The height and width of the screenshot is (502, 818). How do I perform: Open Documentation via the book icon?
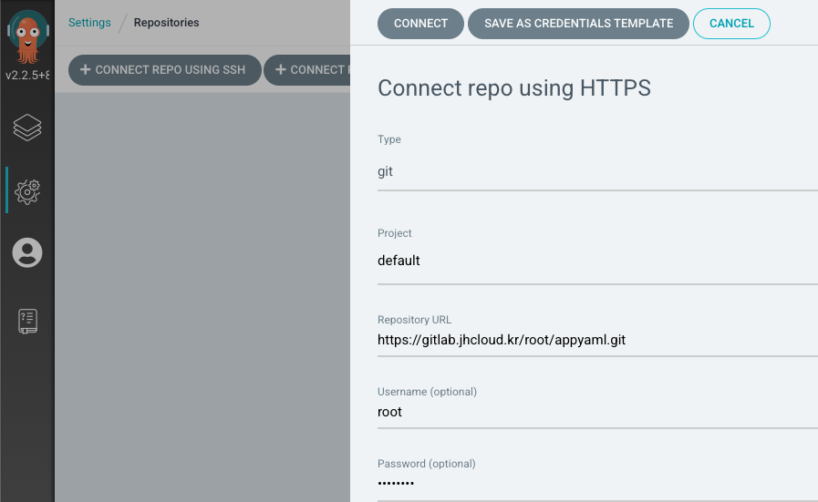pyautogui.click(x=27, y=321)
